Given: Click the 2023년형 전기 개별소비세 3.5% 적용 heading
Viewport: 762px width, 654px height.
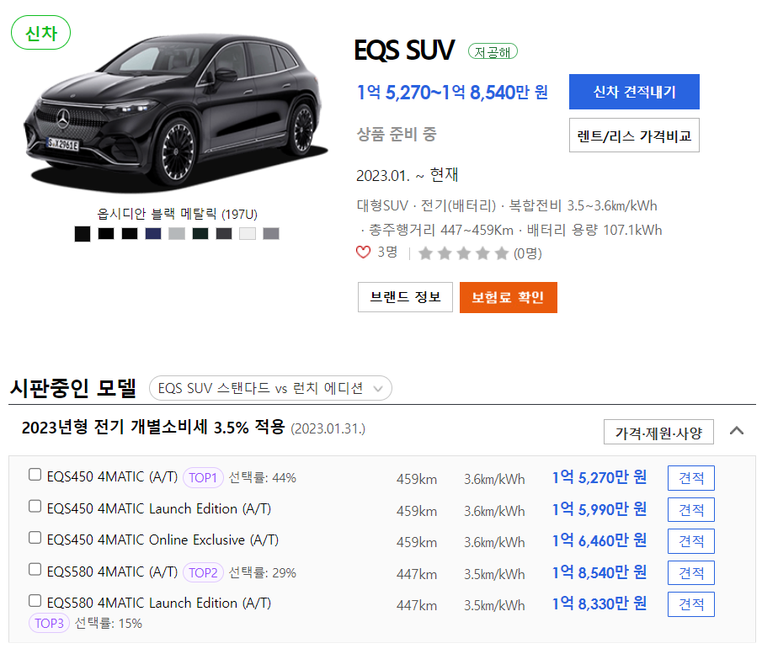Looking at the screenshot, I should pos(153,427).
